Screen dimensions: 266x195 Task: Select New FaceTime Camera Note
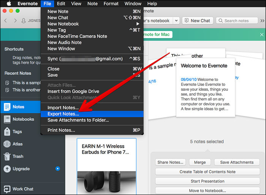92,36
